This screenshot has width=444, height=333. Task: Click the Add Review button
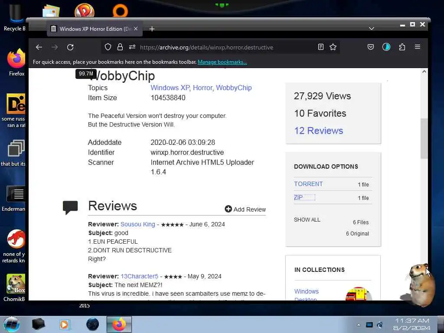click(x=245, y=209)
